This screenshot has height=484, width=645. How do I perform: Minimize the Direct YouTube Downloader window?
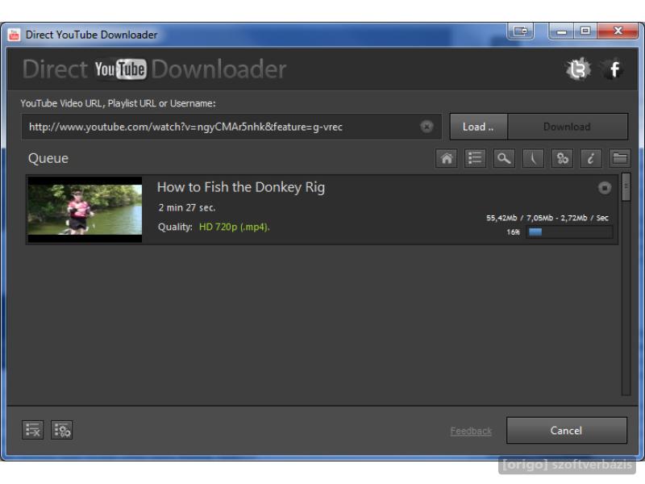click(x=561, y=31)
